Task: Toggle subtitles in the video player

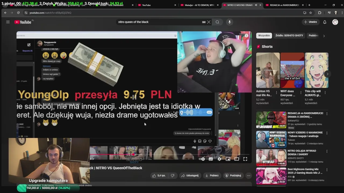Action: tap(211, 159)
